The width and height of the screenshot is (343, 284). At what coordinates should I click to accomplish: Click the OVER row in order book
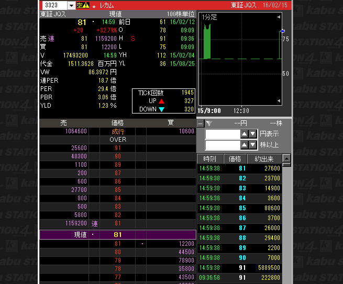pyautogui.click(x=118, y=140)
